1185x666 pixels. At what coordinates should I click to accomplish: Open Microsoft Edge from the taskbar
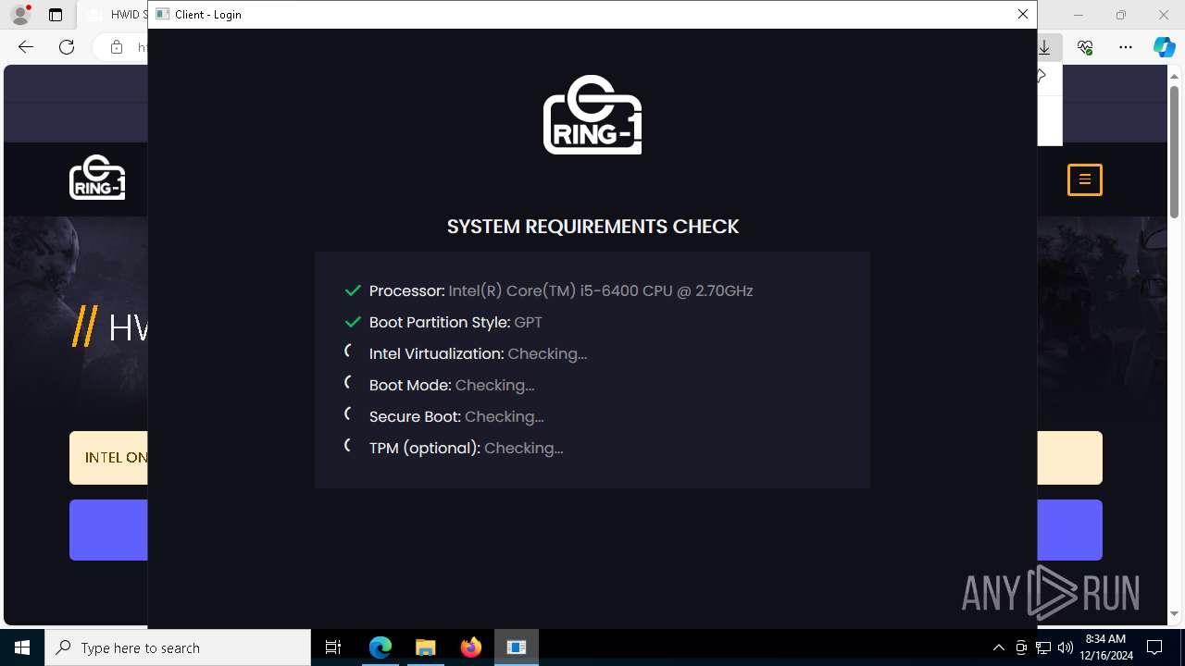380,647
